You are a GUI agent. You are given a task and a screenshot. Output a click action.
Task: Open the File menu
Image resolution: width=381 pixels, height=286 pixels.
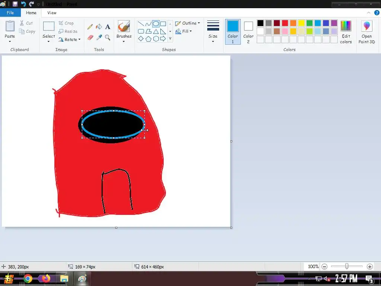(x=10, y=13)
